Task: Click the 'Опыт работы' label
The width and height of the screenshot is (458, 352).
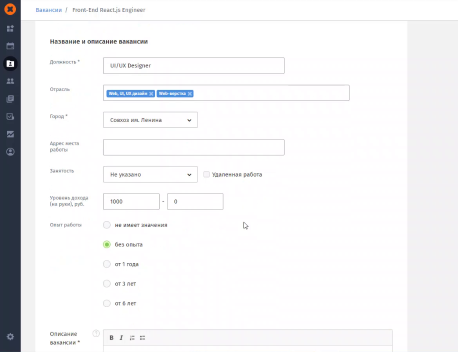Action: click(65, 225)
